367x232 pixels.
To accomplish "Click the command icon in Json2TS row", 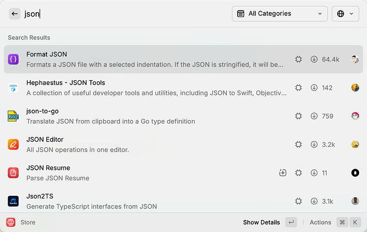I will [298, 201].
